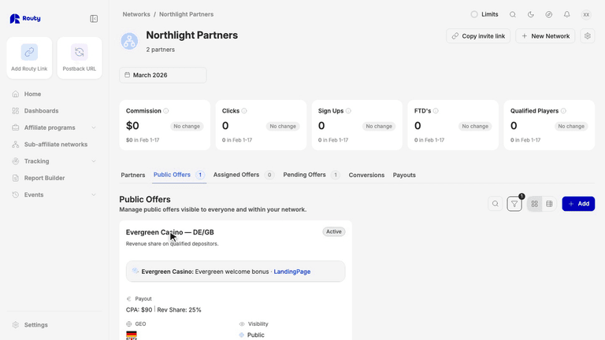Open search in top bar
605x340 pixels.
tap(512, 14)
